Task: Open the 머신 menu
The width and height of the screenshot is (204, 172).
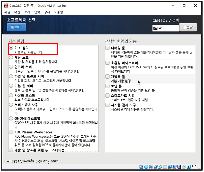Action: [17, 12]
